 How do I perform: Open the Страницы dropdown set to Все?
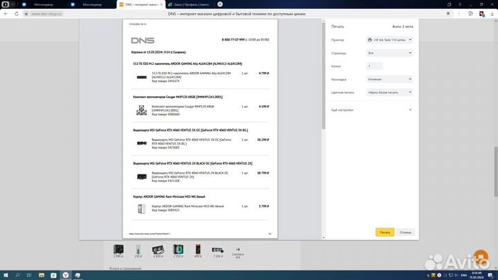389,53
